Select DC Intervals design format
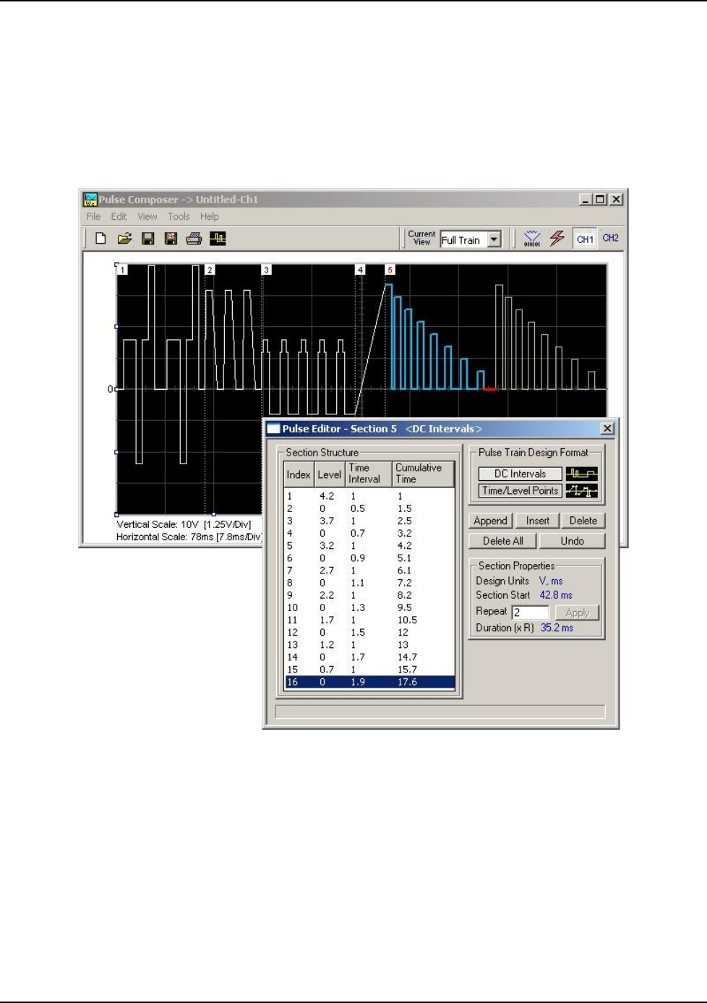Screen dimensions: 707x1003 [520, 474]
